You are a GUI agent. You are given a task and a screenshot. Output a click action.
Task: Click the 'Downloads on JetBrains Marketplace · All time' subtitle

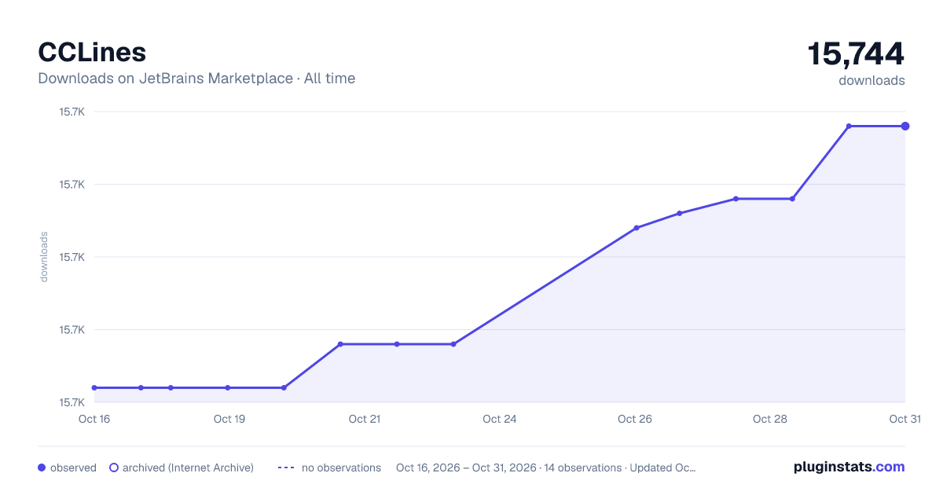tap(196, 79)
